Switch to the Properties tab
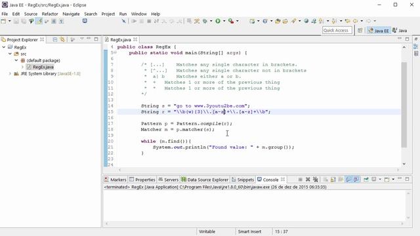420x236 pixels. 142,180
